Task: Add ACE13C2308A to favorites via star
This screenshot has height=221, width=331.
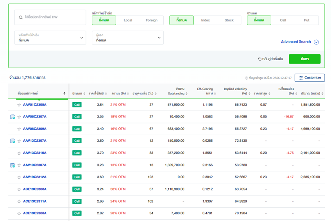Action: [19, 189]
